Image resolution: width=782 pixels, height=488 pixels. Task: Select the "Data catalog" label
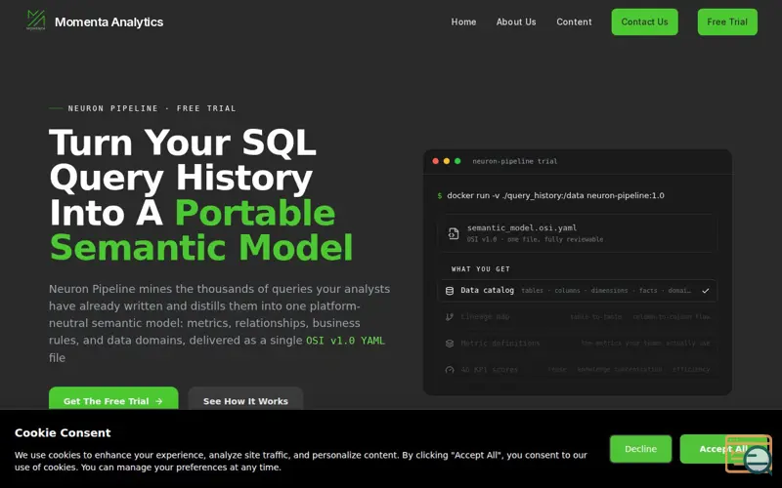(x=487, y=290)
